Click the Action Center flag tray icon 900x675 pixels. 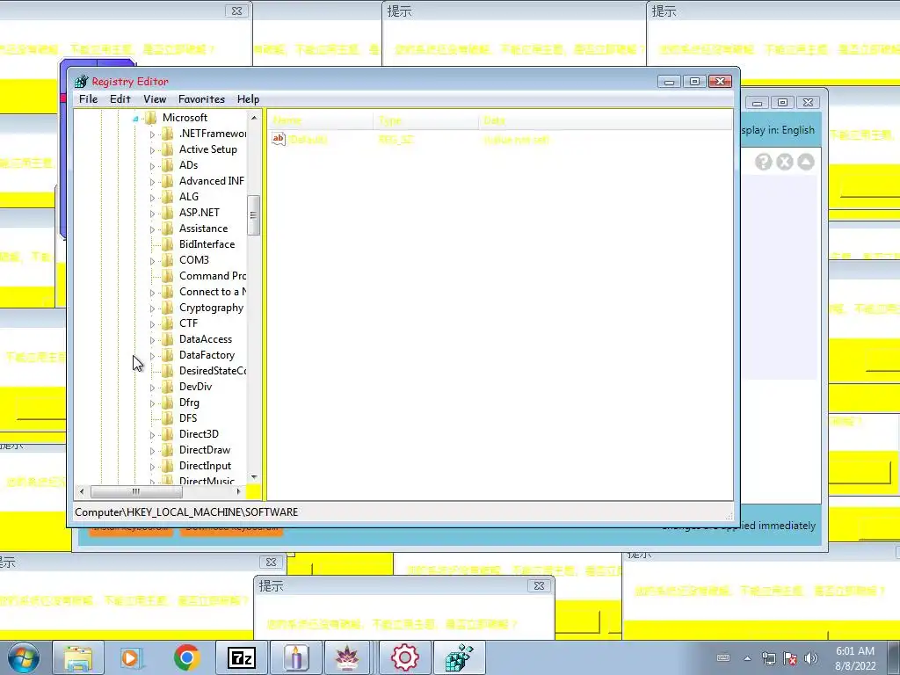point(790,658)
